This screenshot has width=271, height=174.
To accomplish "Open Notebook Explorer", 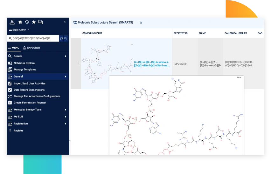I will coord(38,63).
